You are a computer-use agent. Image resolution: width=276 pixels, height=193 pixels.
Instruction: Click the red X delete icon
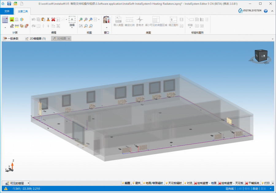pos(53,19)
